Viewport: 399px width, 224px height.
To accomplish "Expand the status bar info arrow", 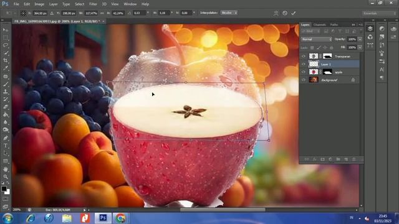I will (x=85, y=210).
